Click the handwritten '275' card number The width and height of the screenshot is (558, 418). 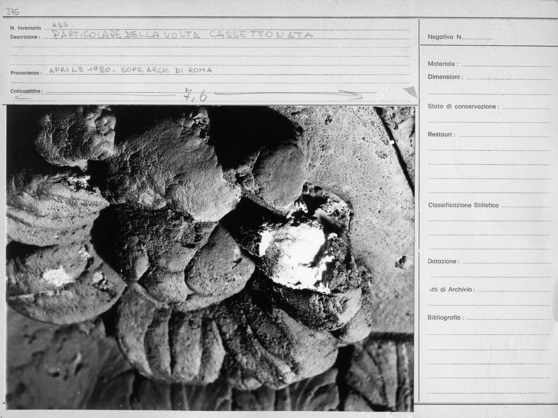point(13,12)
